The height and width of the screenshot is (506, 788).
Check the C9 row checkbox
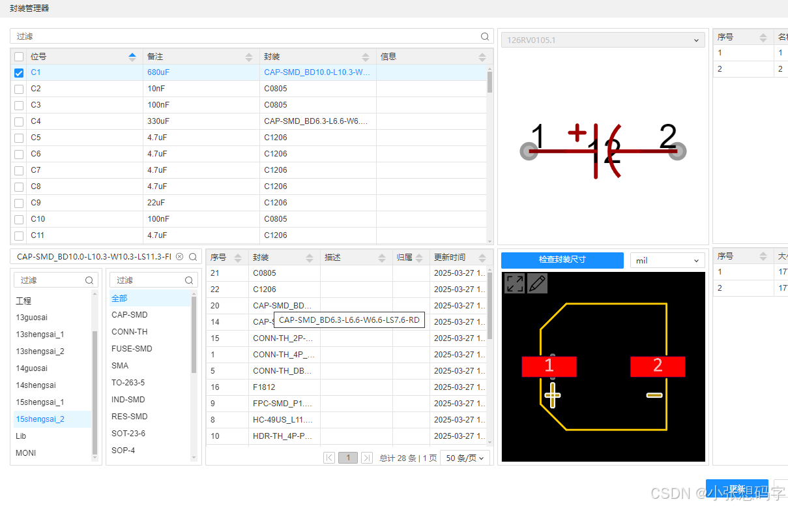click(x=19, y=203)
